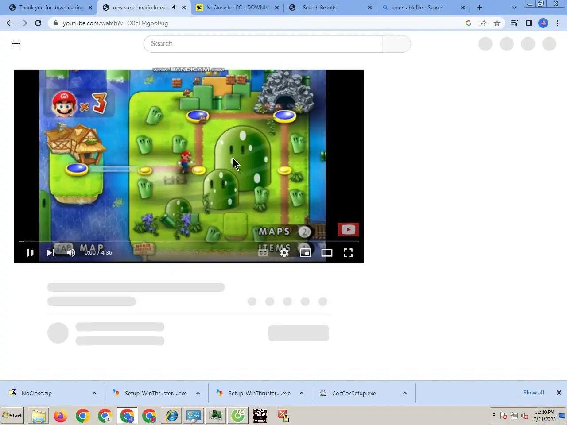Image resolution: width=567 pixels, height=425 pixels.
Task: Open the clock showing 11:10 PM
Action: (x=544, y=416)
